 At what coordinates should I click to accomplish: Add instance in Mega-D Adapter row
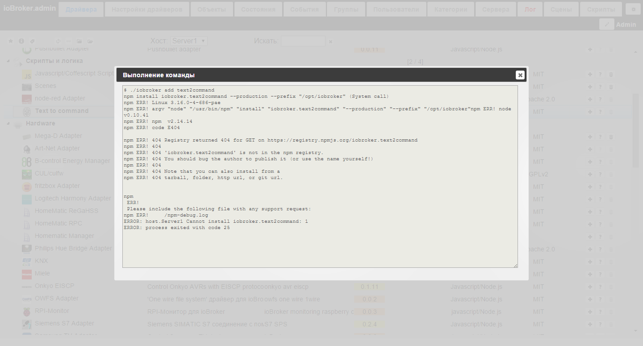[x=590, y=137]
